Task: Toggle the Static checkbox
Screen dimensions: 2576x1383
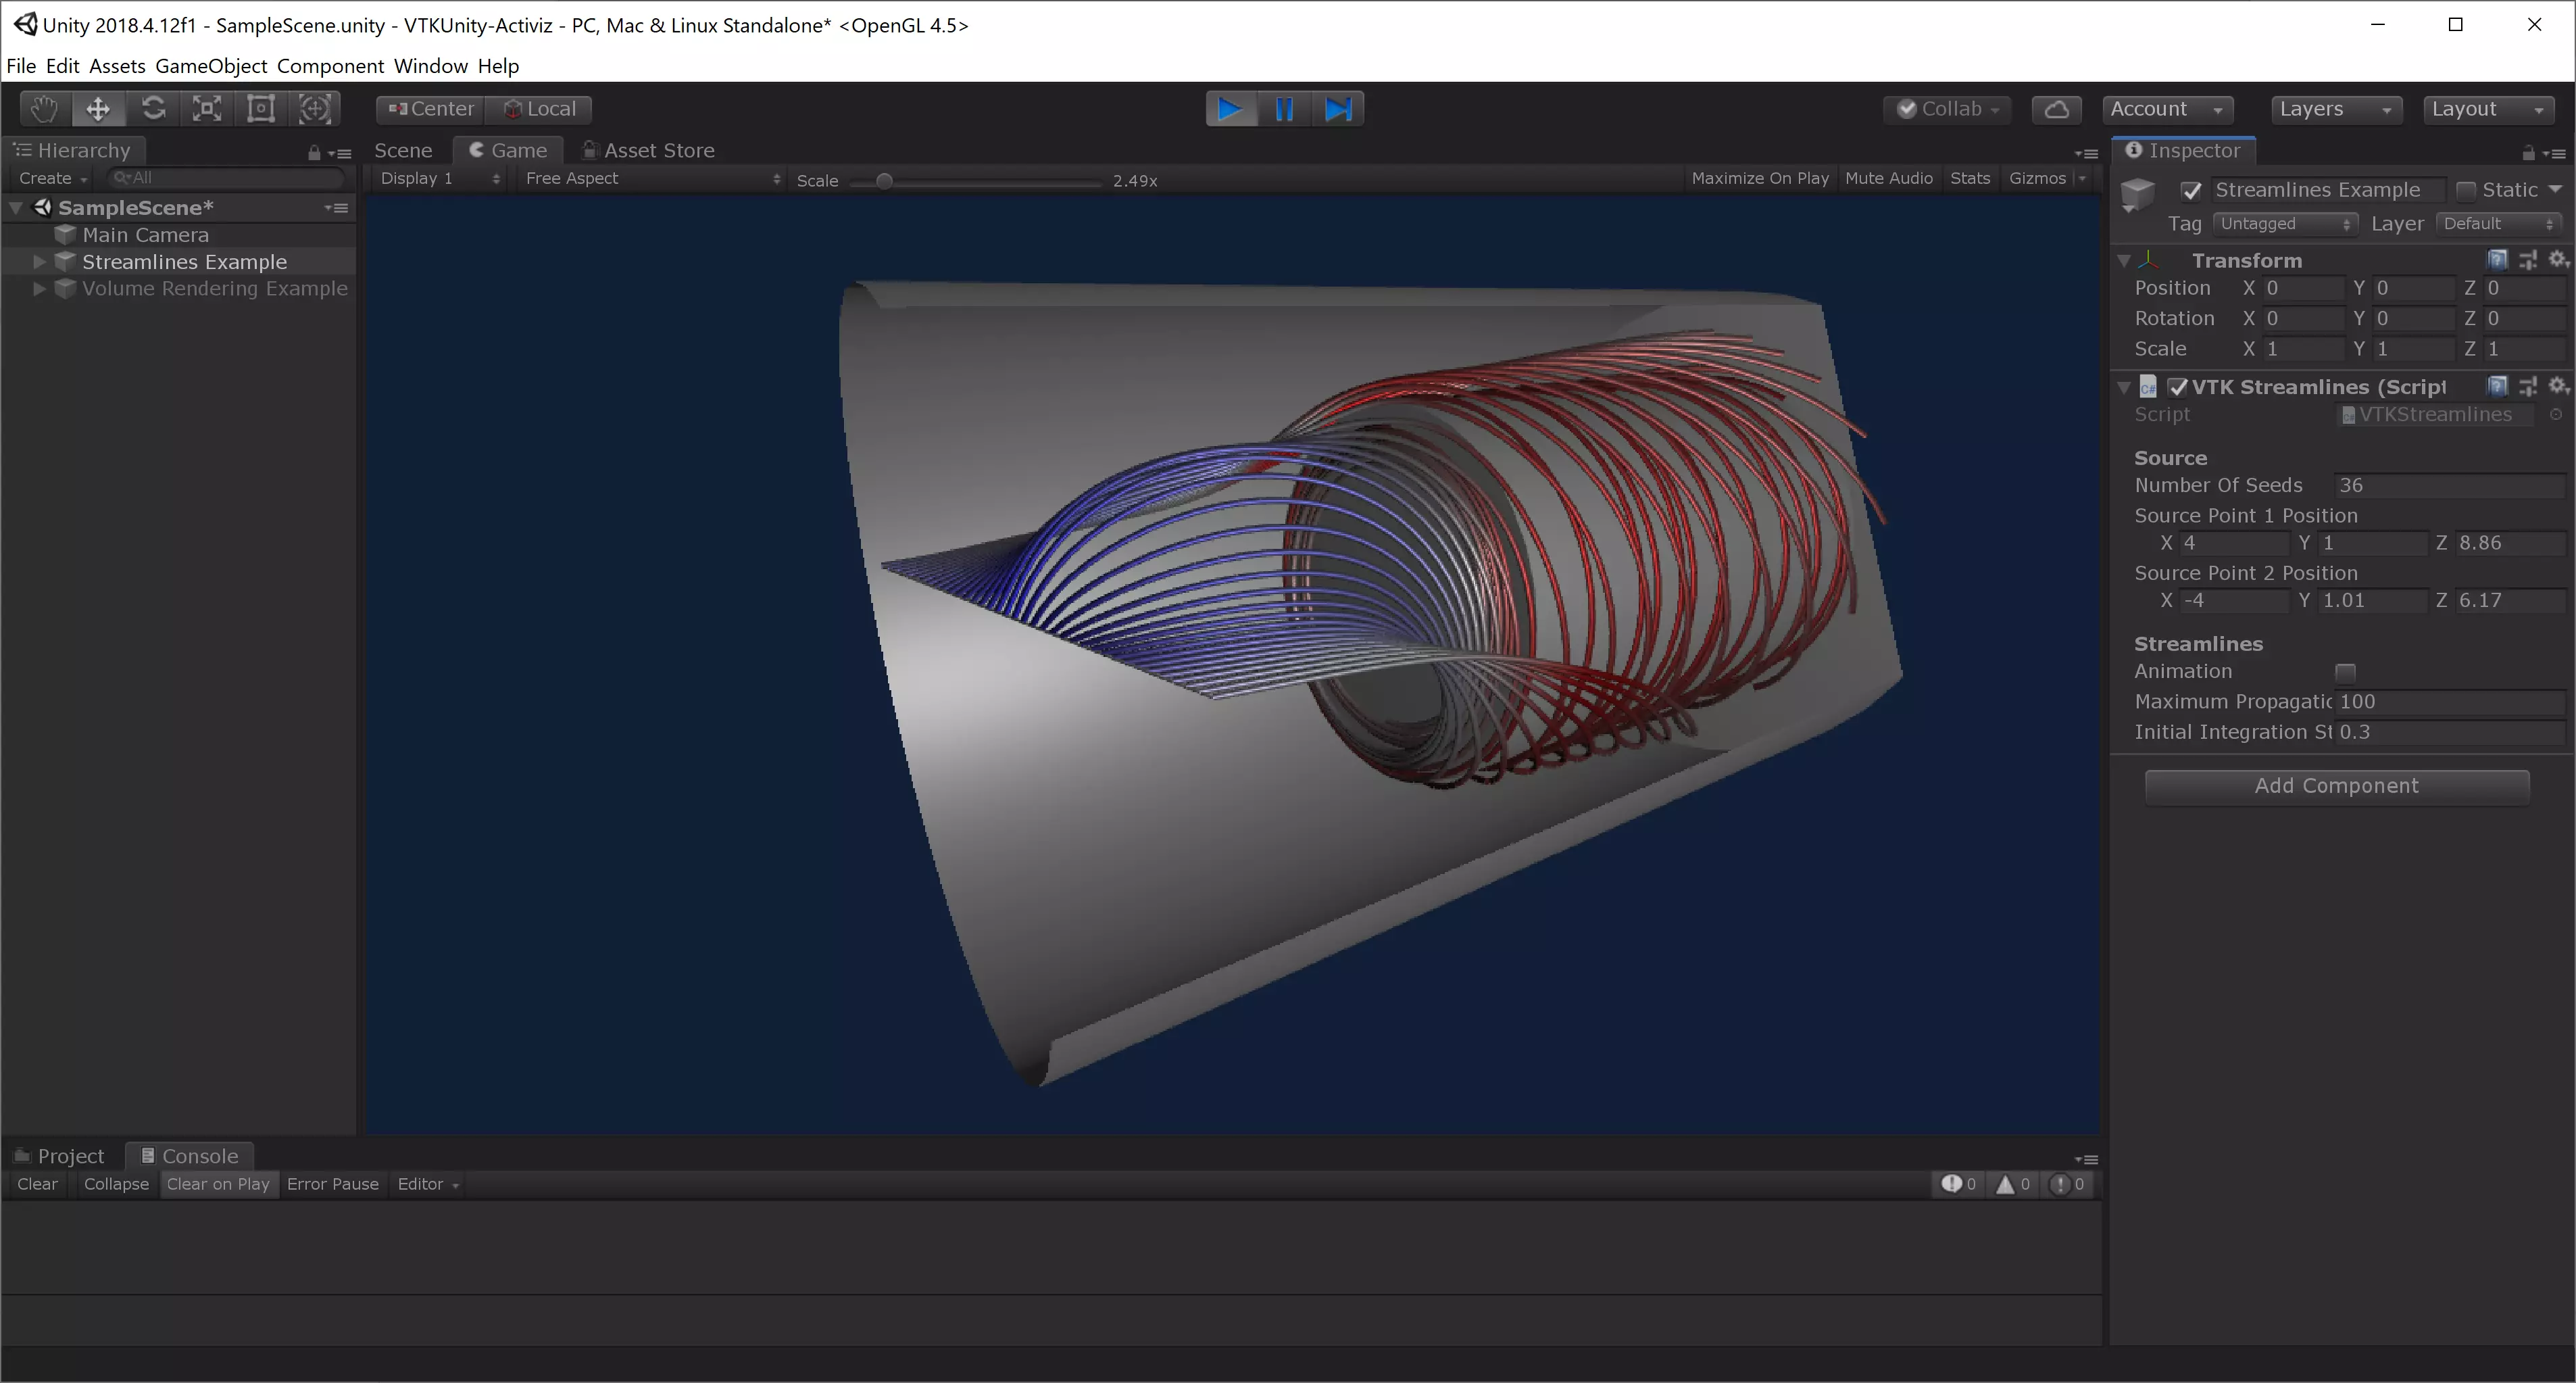Action: pyautogui.click(x=2466, y=190)
